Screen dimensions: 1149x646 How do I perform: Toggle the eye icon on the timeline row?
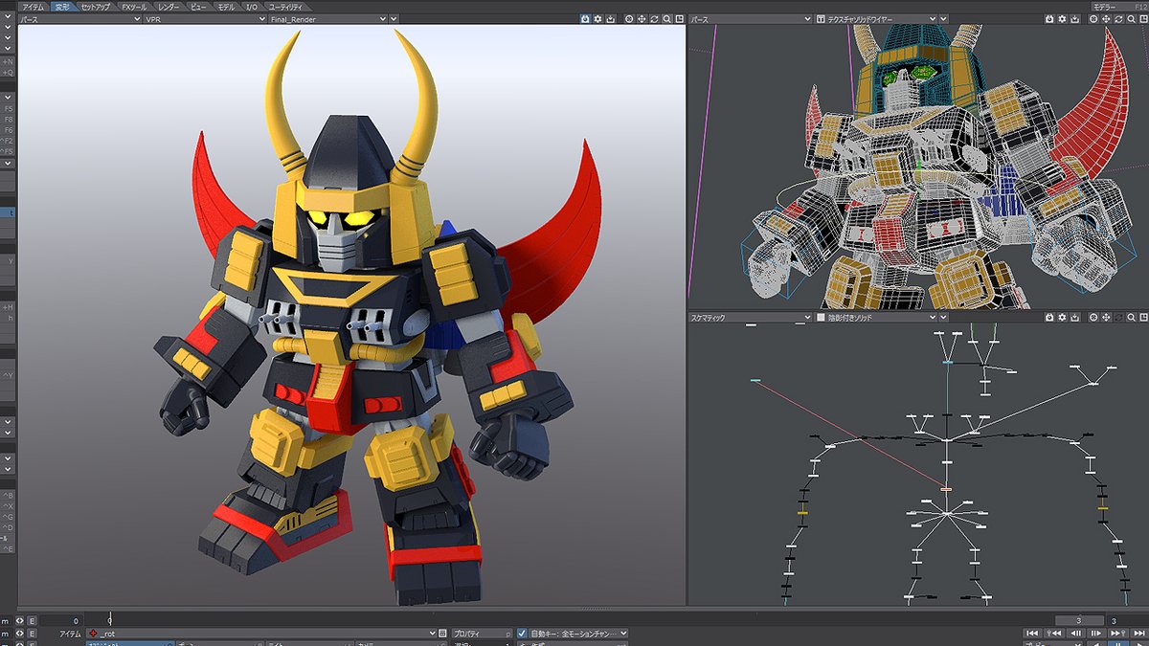(19, 620)
